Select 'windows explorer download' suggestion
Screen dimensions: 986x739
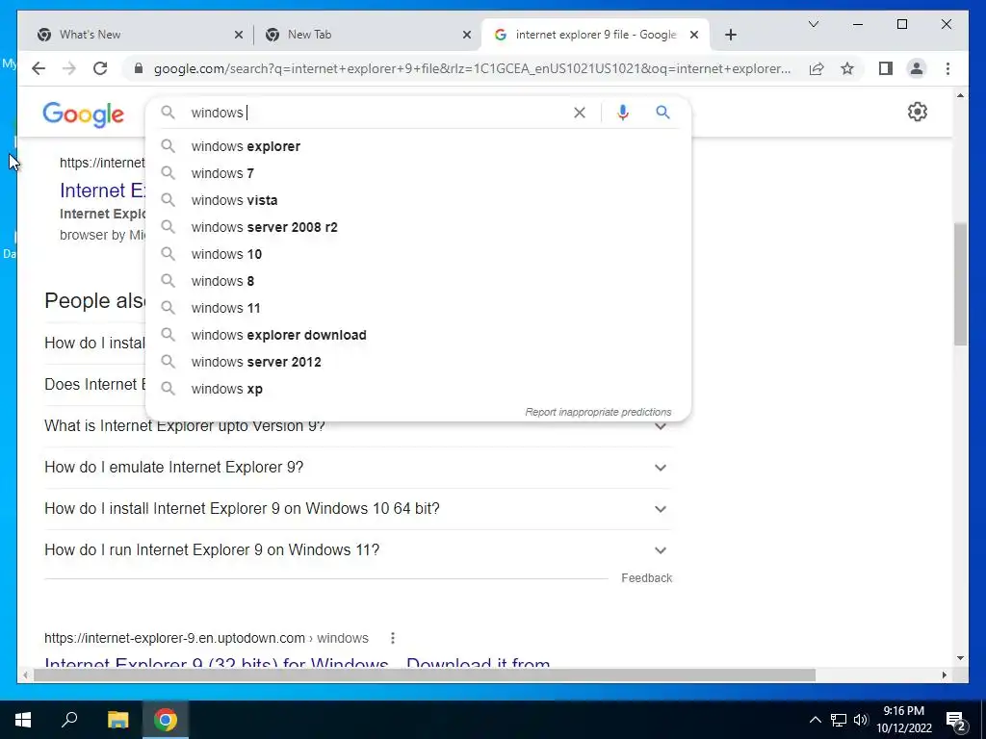[x=418, y=336]
